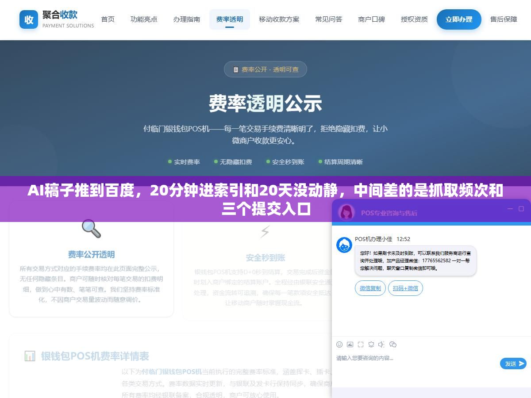The width and height of the screenshot is (531, 398).
Task: Click the 银钱包POS机费率详情表 heading
Action: (x=95, y=356)
